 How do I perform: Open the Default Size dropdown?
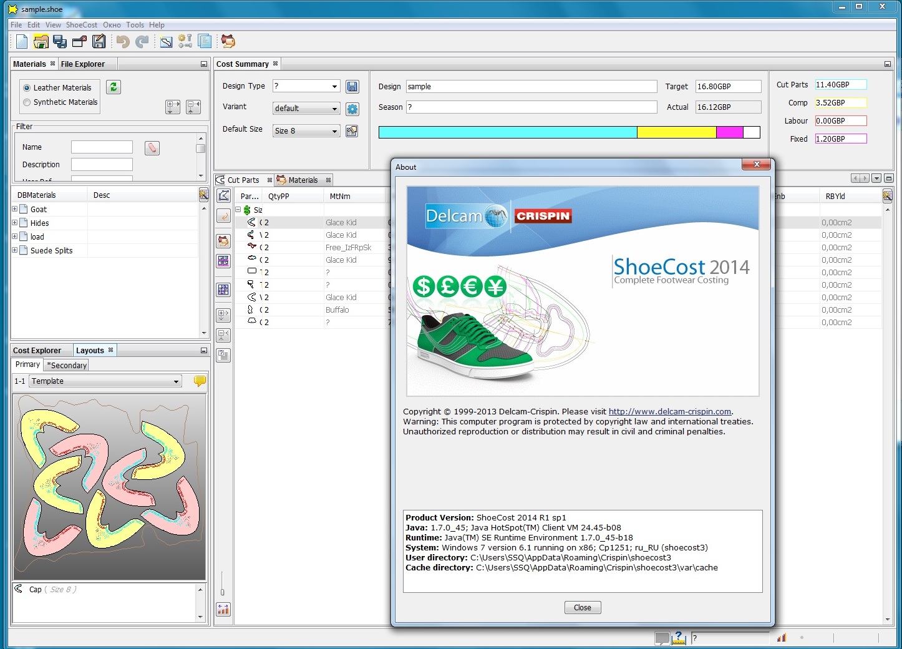334,131
